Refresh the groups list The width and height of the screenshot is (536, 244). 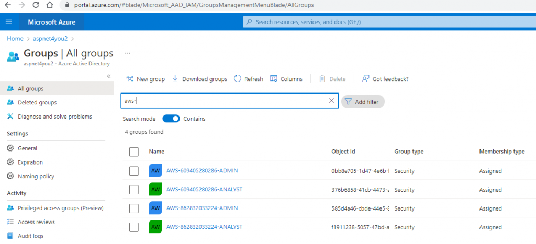point(249,79)
